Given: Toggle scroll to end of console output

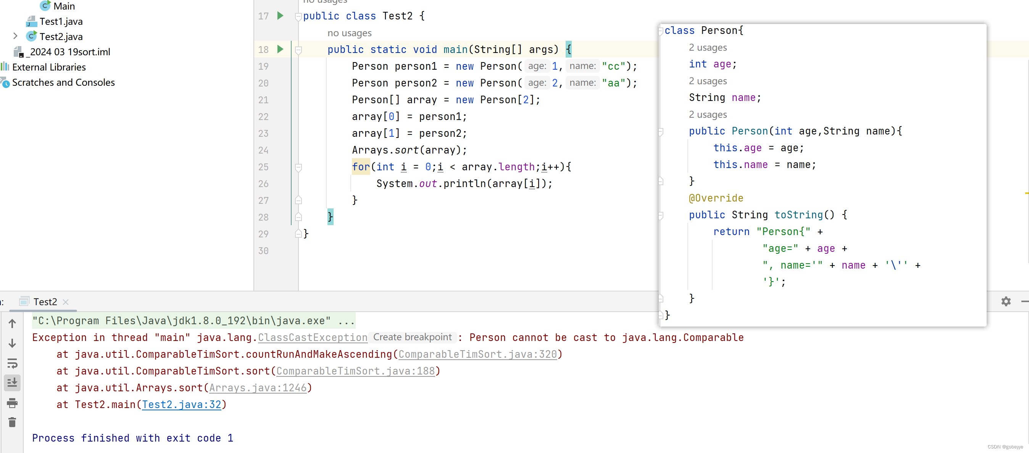Looking at the screenshot, I should pos(12,383).
